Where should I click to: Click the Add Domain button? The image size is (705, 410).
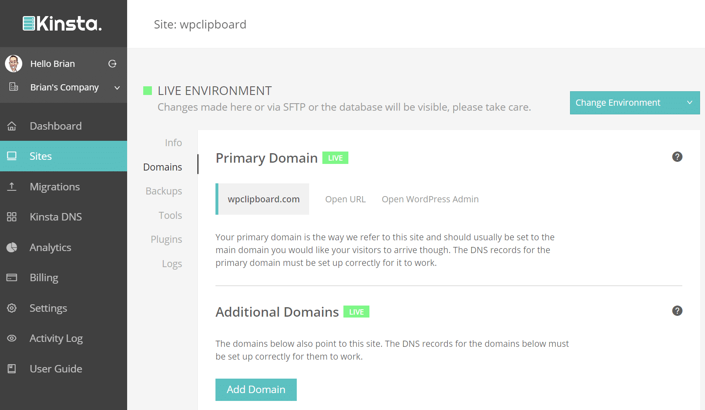point(256,390)
